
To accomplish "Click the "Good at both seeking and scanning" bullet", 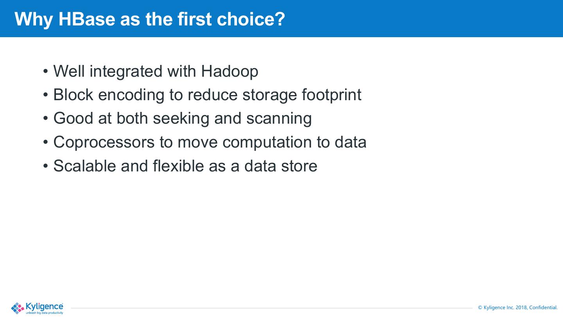I will click(x=182, y=118).
